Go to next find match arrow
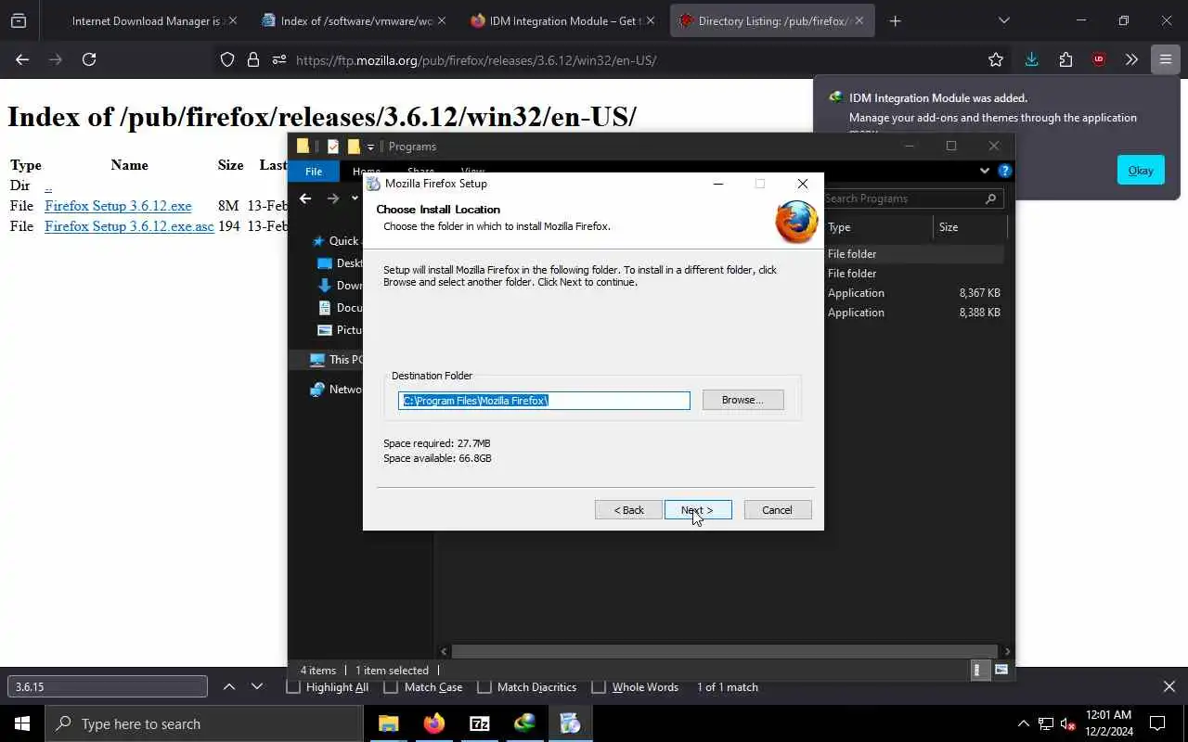Viewport: 1188px width, 742px height. coord(257,686)
